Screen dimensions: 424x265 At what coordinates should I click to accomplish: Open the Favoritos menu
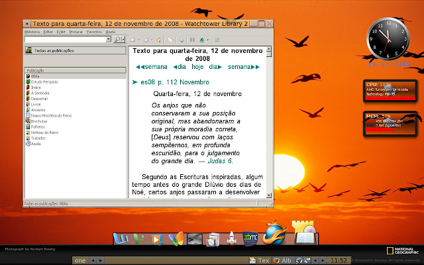tap(94, 32)
